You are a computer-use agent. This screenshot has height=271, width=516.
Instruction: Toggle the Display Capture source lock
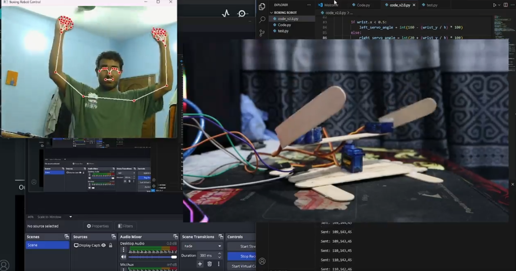coord(111,245)
